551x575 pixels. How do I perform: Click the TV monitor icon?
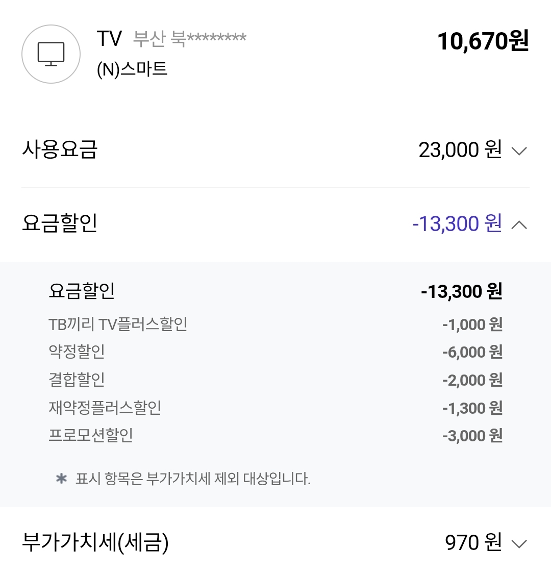pyautogui.click(x=51, y=54)
